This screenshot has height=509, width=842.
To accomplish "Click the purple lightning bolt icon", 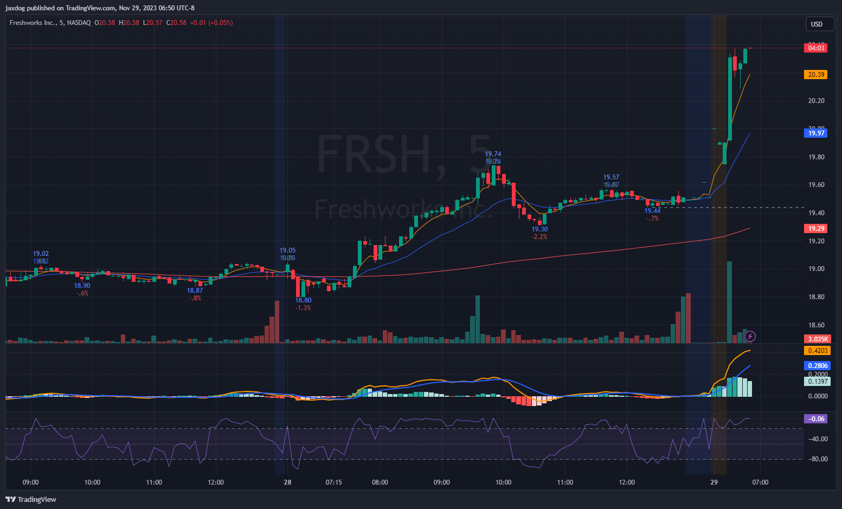I will pos(750,337).
